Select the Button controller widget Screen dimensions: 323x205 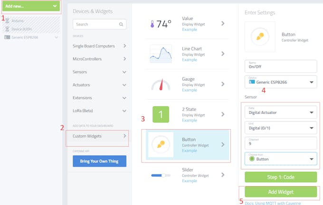coord(187,145)
